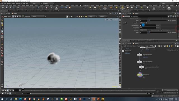Screen dimensions: 179x101
Task: Toggle the checkbox next to Operation row
Action: pyautogui.click(x=162, y=30)
